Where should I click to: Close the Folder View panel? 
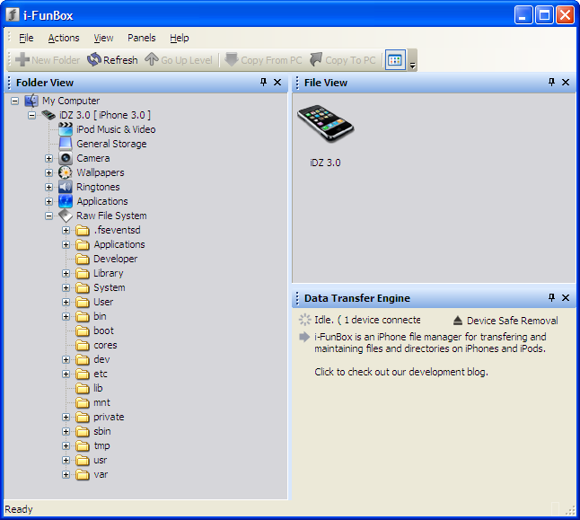pos(277,82)
